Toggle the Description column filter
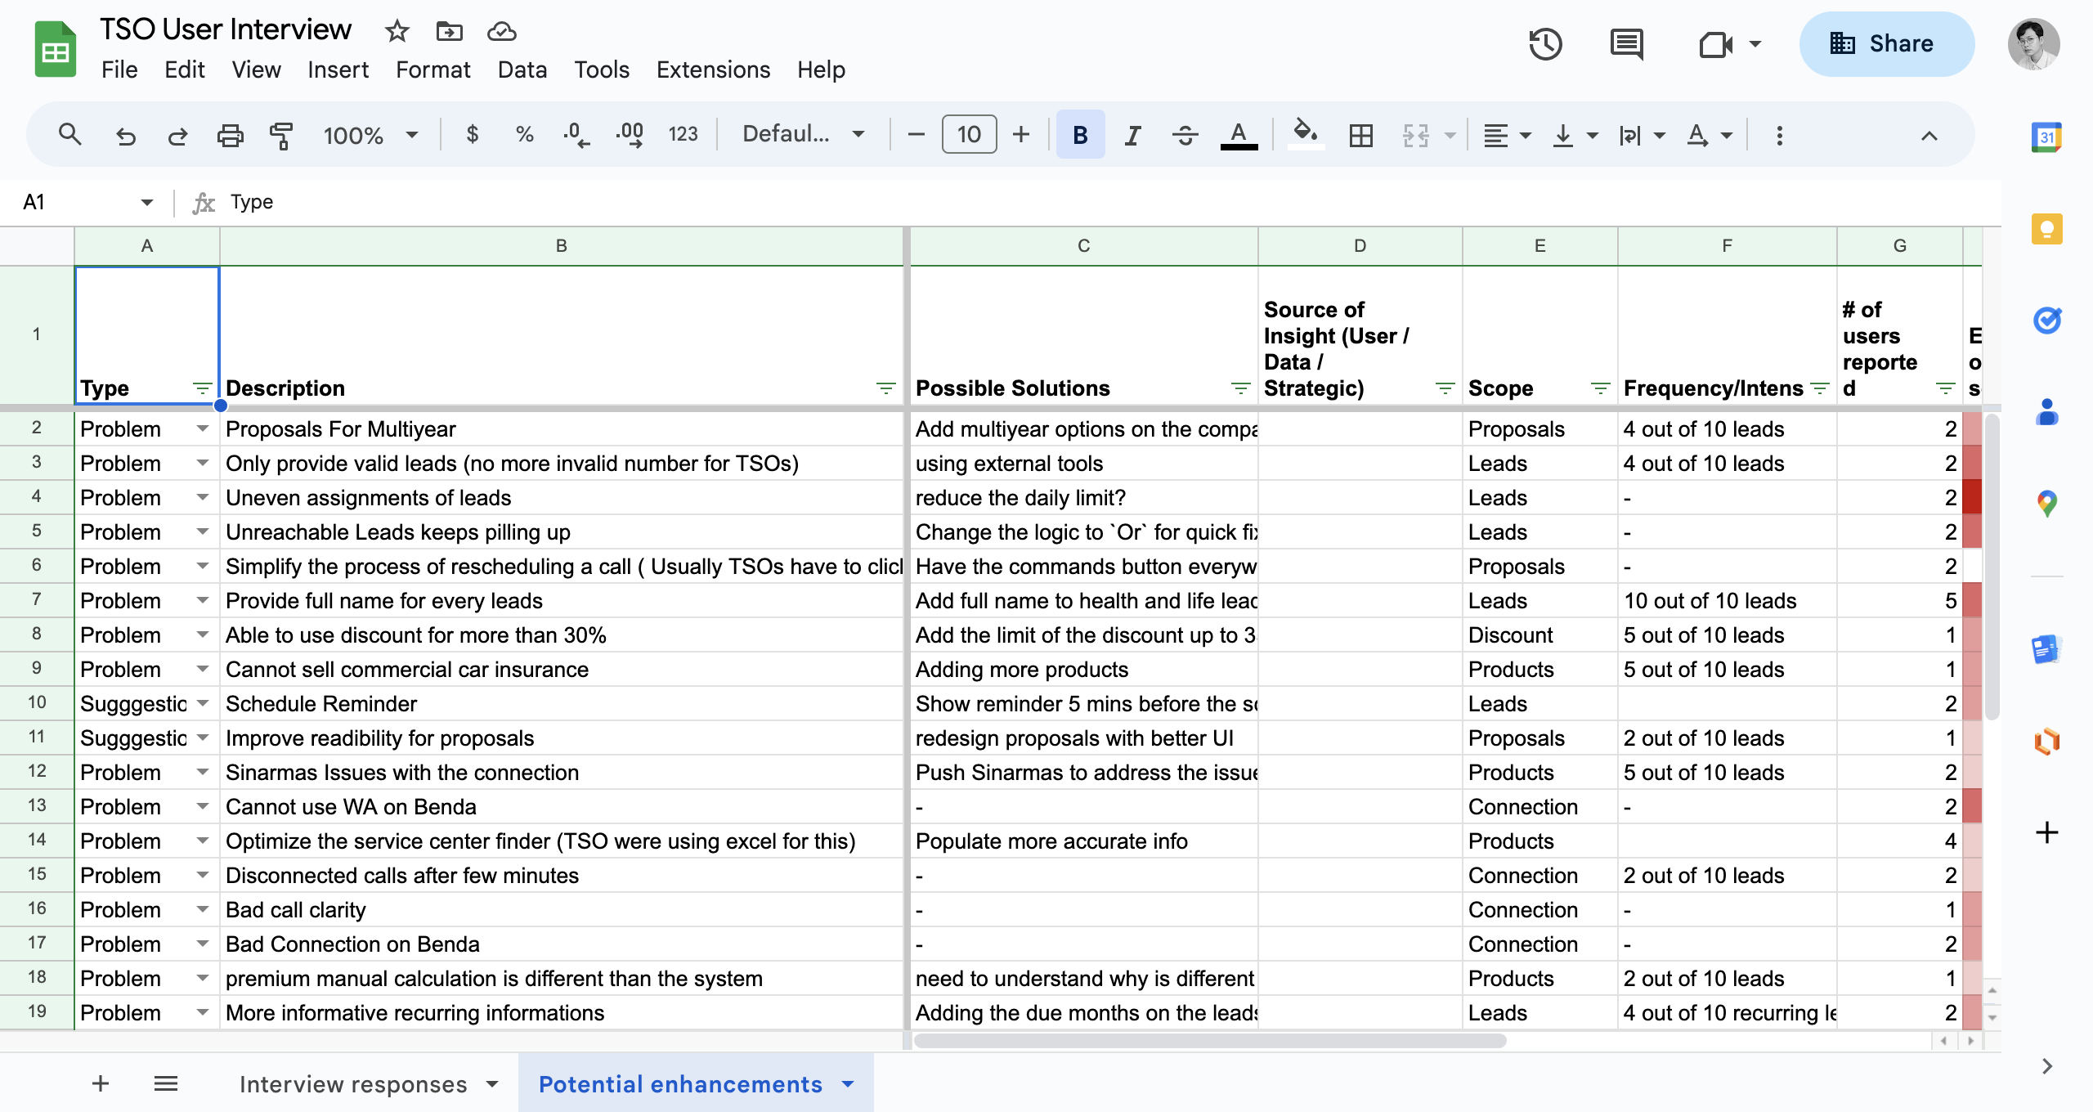This screenshot has height=1112, width=2093. click(x=885, y=388)
